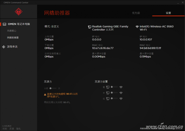
Task: Click the game streaming icon beside 游戏串流
Action: pos(4,47)
